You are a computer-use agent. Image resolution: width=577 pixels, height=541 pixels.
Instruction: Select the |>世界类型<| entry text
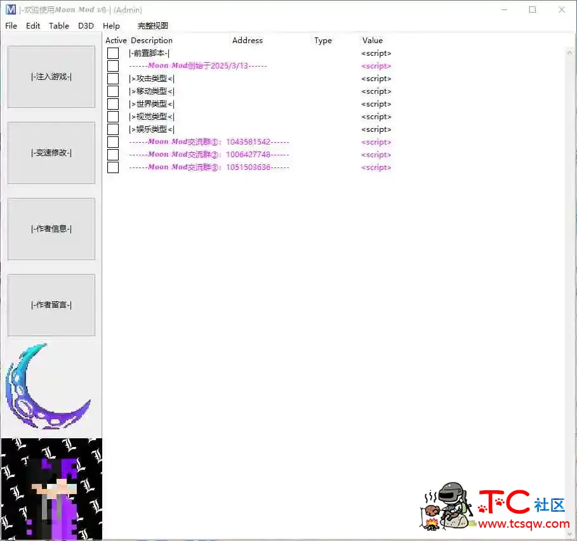152,104
